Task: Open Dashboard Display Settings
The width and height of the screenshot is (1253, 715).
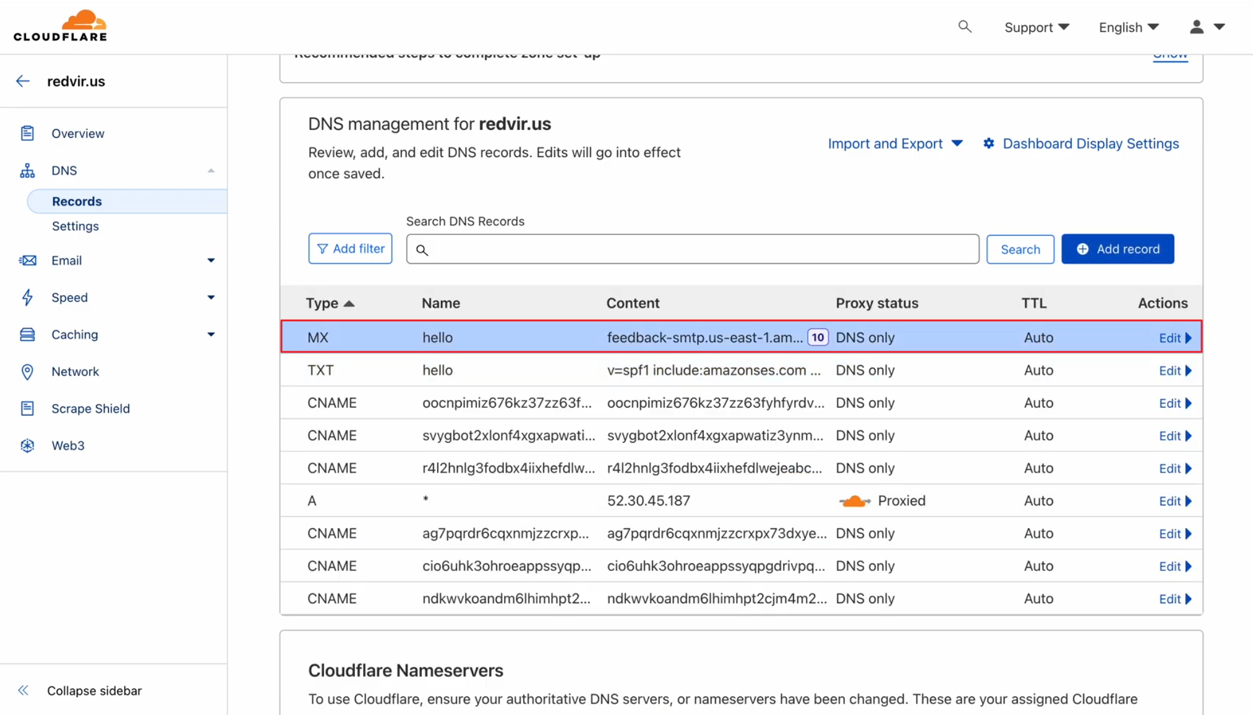Action: pos(1080,143)
